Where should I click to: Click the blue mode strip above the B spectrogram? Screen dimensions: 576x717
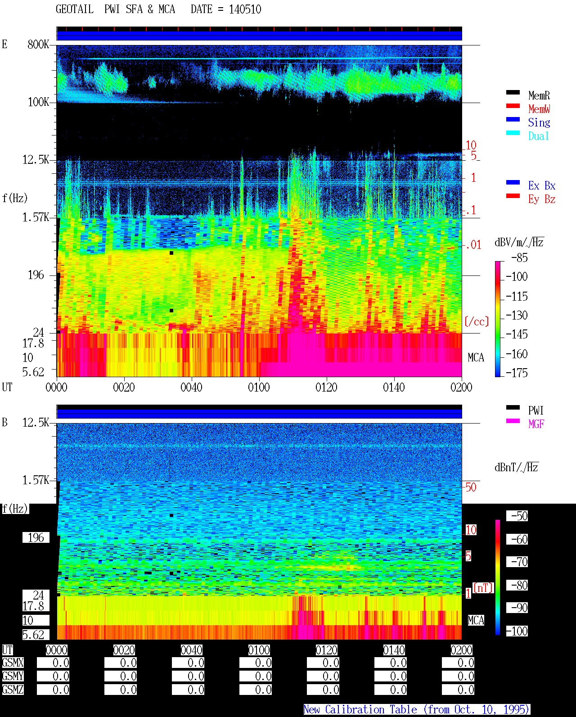pyautogui.click(x=259, y=413)
